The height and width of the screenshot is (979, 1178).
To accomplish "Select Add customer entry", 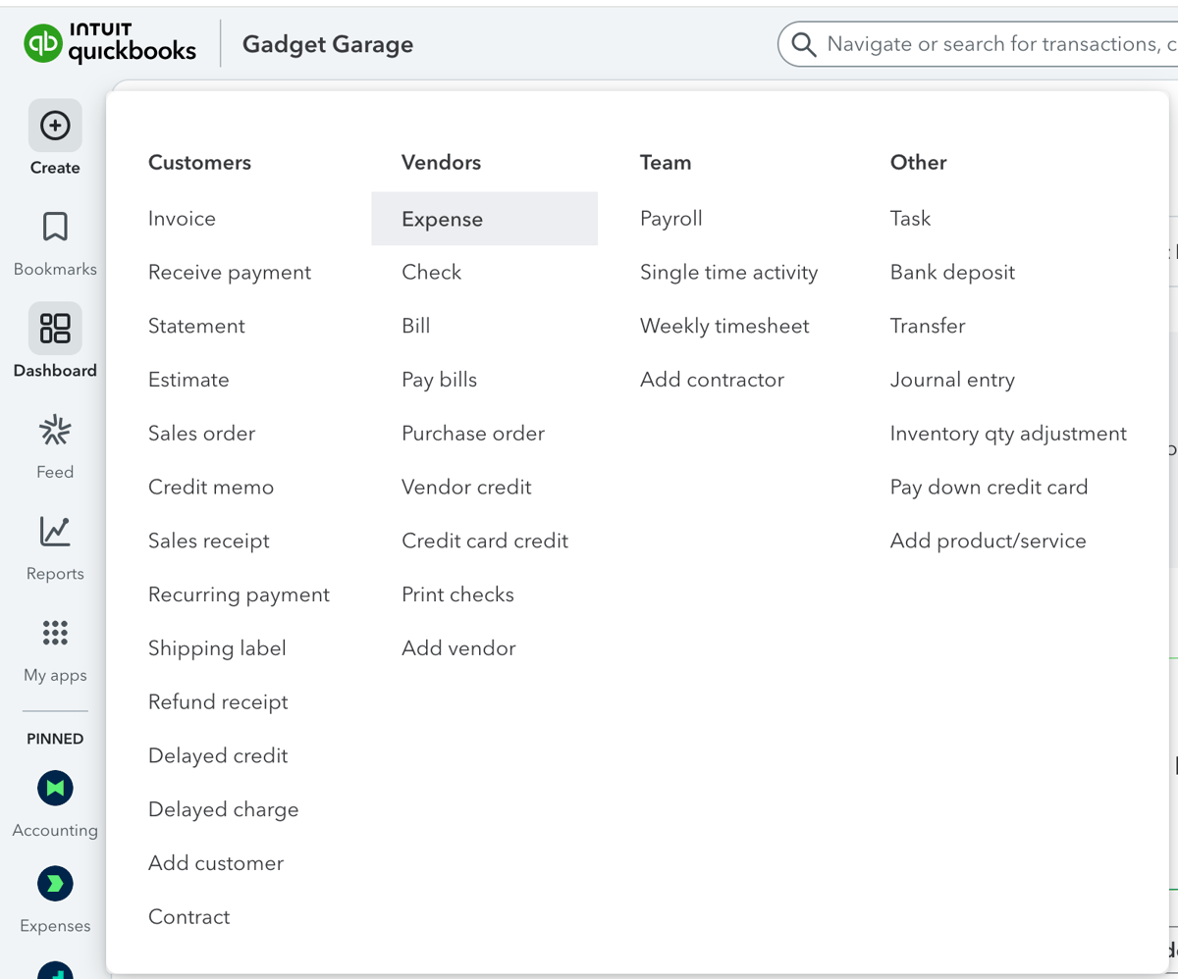I will coord(216,863).
